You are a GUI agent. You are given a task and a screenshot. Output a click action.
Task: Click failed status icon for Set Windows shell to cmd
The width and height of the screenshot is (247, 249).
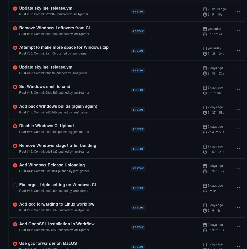click(15, 87)
